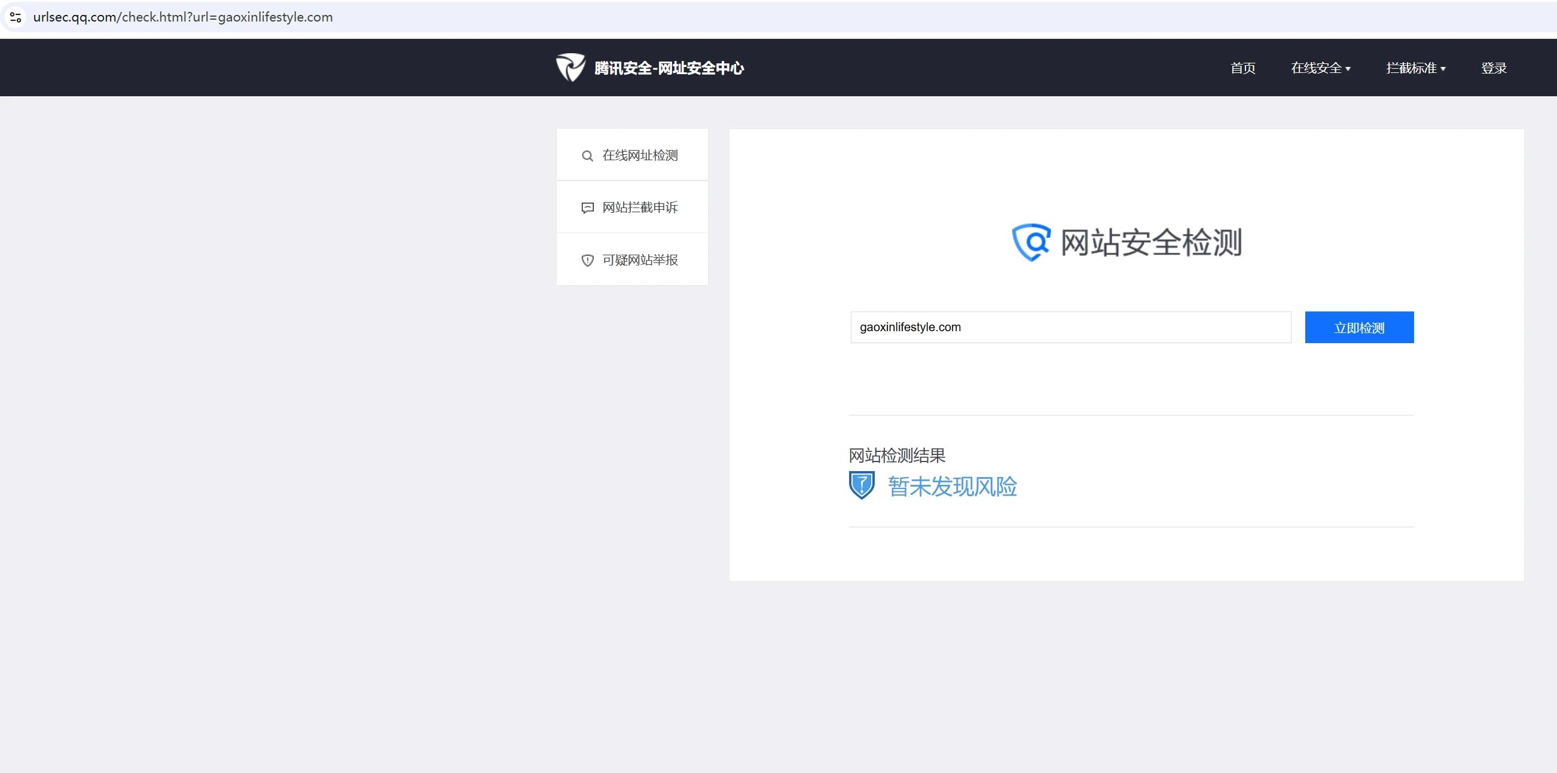The height and width of the screenshot is (773, 1557).
Task: Open the 首页 navigation item
Action: [x=1242, y=68]
